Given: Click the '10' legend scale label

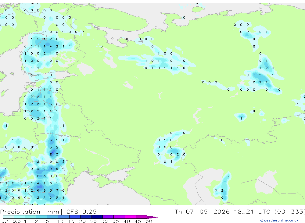Looking at the screenshot, I should click(60, 221).
